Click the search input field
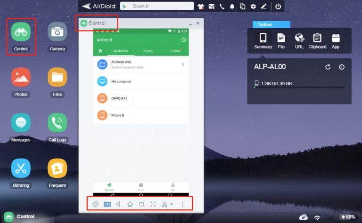This screenshot has width=362, height=223. [x=157, y=6]
